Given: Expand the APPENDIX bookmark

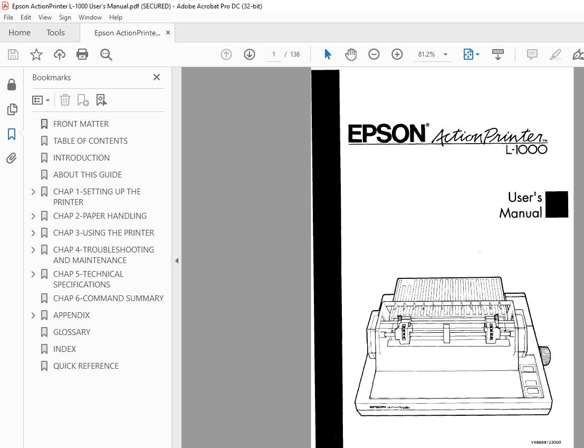Looking at the screenshot, I should pos(34,315).
